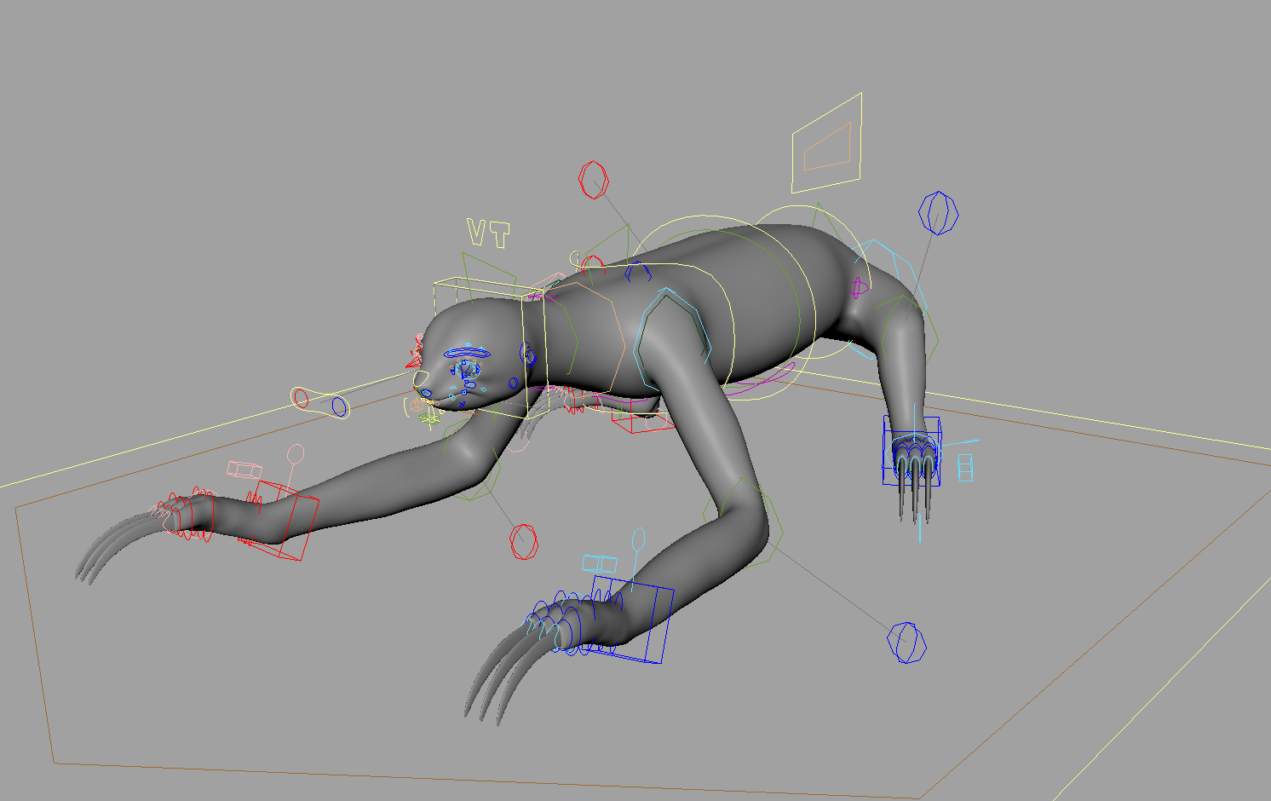Select the small cyan box beside the right wrist
The image size is (1271, 801).
[600, 563]
